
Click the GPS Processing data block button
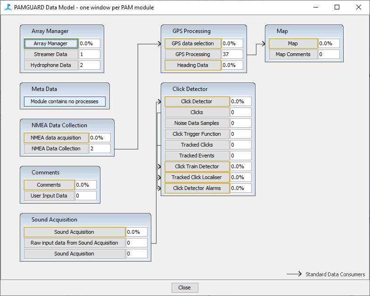click(193, 54)
